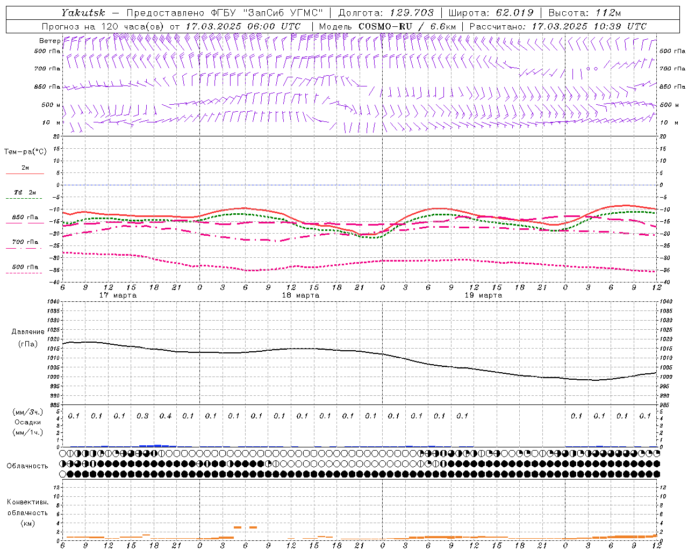Image resolution: width=688 pixels, height=550 pixels.
Task: Click the 500 гПа temperature legend entry
Action: pos(25,267)
